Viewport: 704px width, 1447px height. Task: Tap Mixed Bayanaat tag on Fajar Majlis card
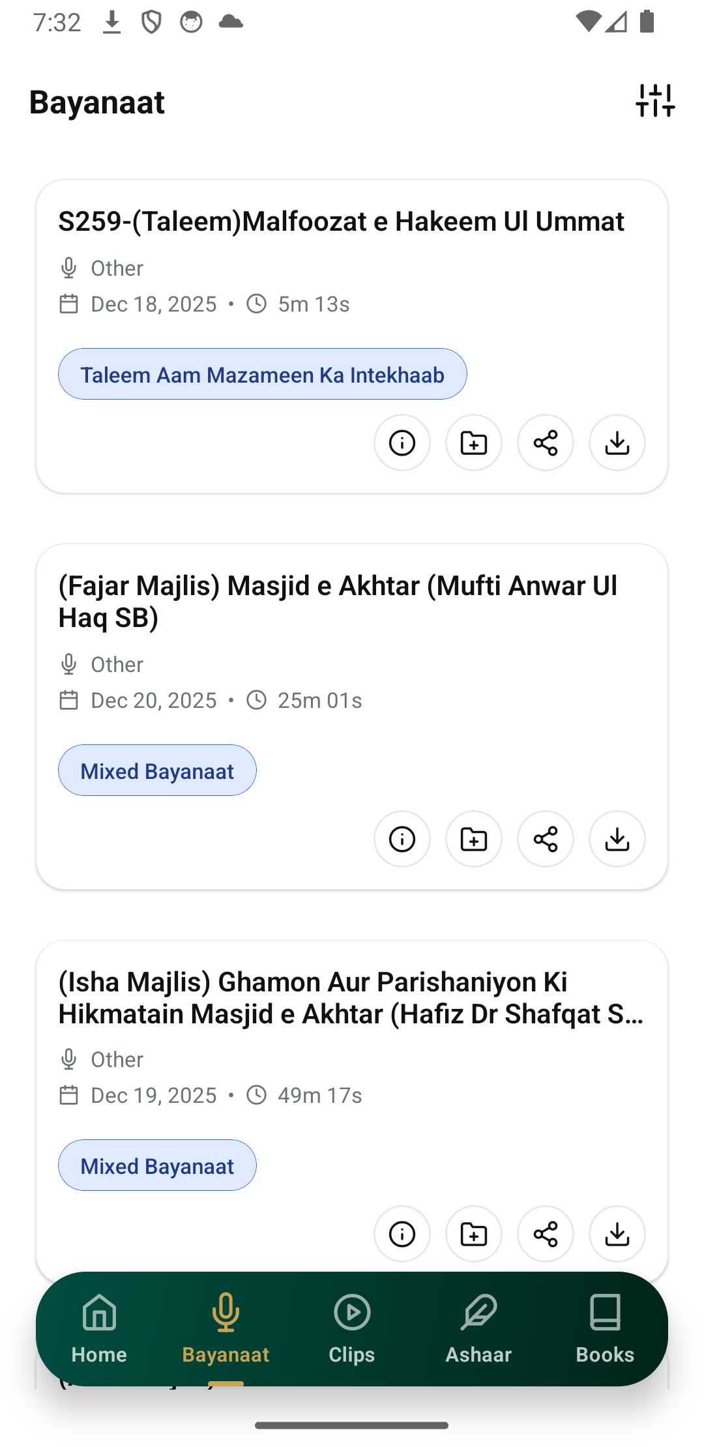[x=157, y=770]
